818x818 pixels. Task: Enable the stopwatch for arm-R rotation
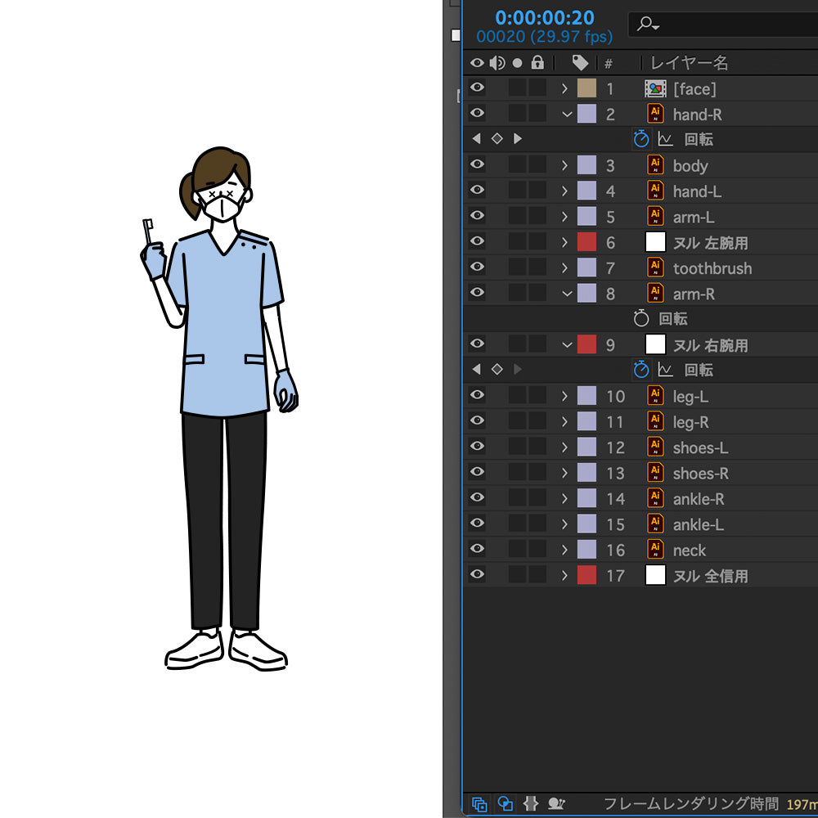point(641,319)
